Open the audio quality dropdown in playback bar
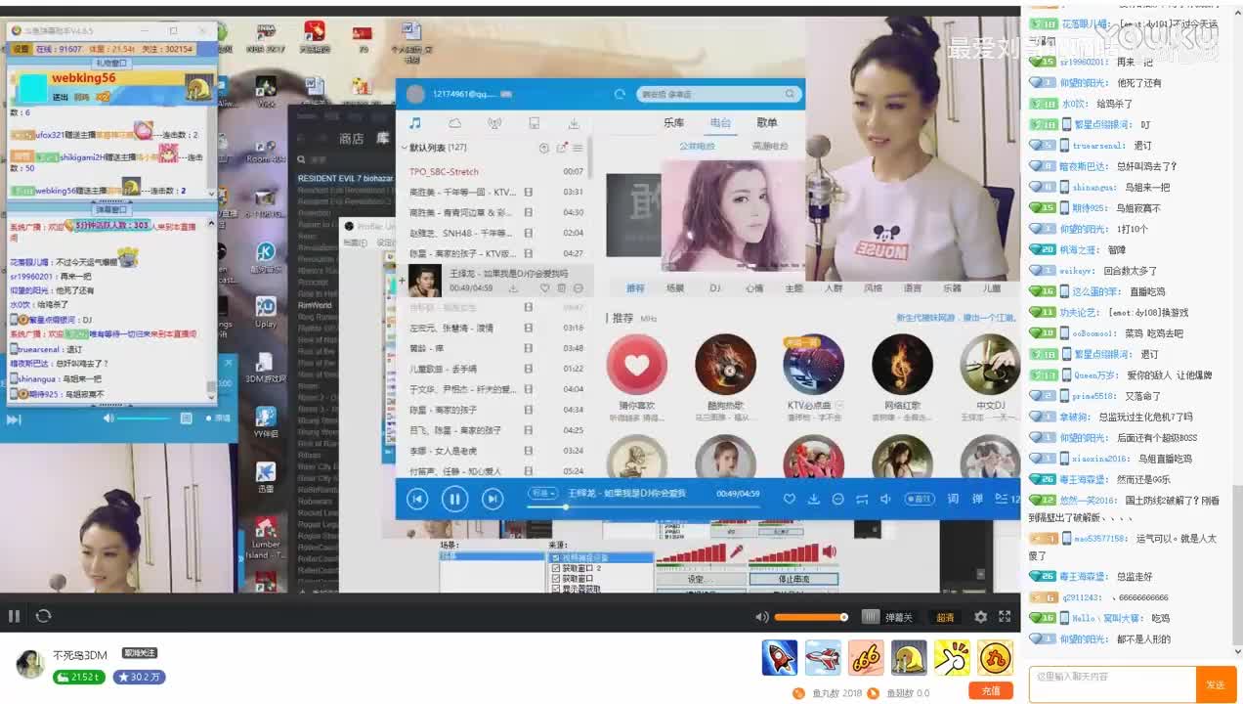This screenshot has width=1243, height=704. click(542, 493)
